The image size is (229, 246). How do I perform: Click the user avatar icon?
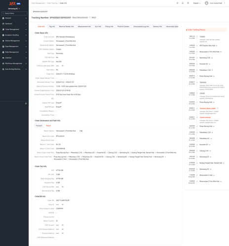206,3
